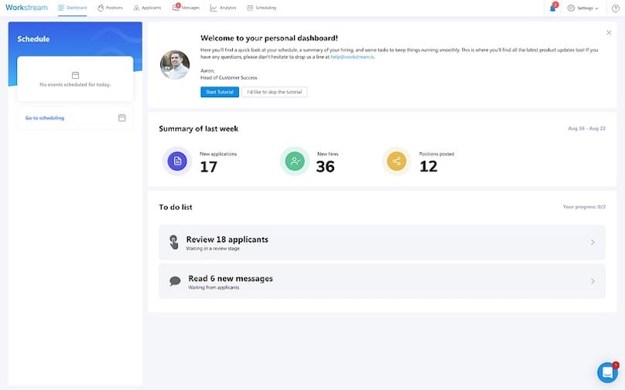625x390 pixels.
Task: Click the help question mark icon
Action: point(616,8)
